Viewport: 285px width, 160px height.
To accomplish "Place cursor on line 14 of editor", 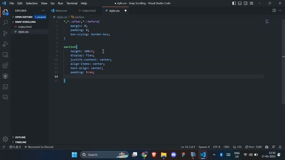I will 163,76.
